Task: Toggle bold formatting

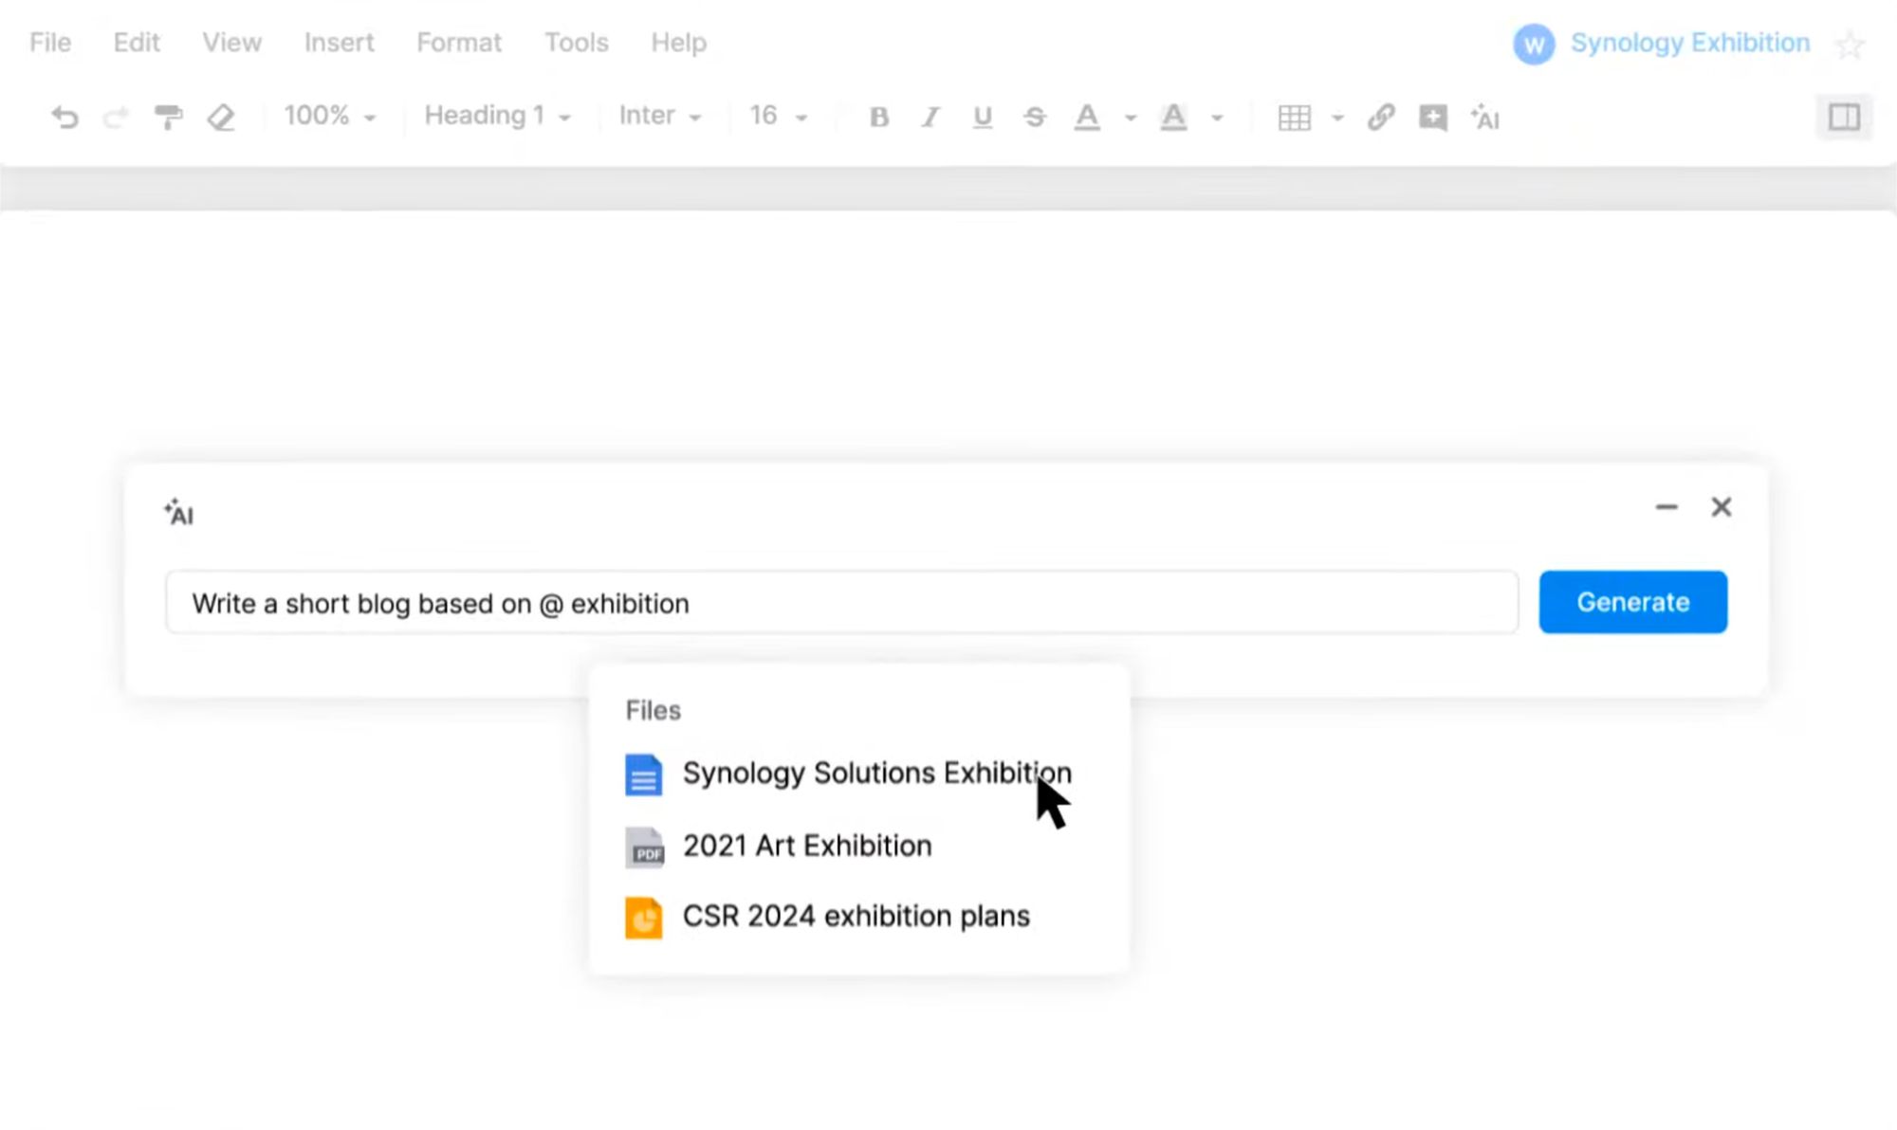Action: pos(879,118)
